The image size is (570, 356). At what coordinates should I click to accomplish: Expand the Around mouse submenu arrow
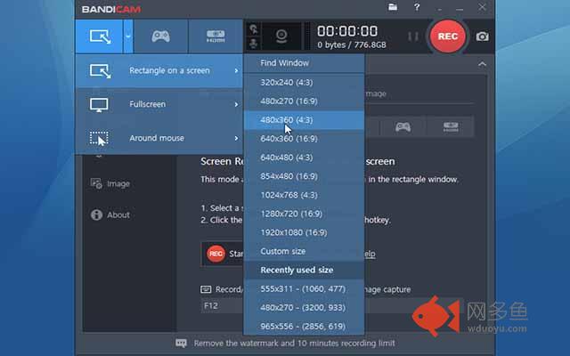point(236,139)
